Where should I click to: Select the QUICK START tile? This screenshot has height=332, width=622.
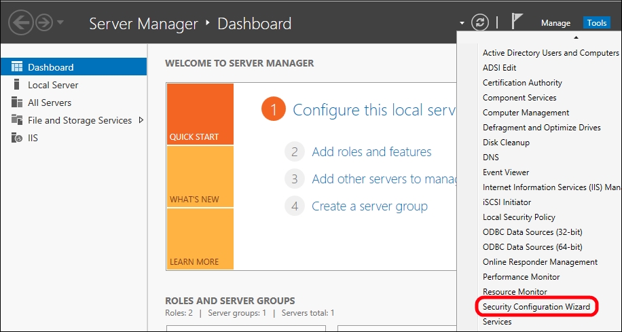(x=200, y=114)
